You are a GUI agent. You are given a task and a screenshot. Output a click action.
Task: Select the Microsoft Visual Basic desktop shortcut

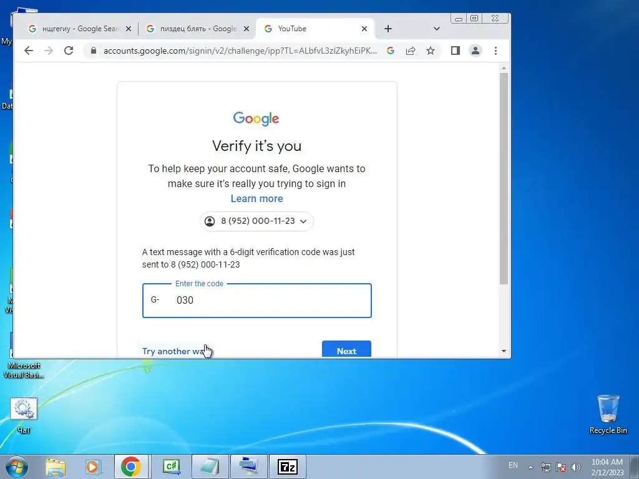pyautogui.click(x=24, y=356)
